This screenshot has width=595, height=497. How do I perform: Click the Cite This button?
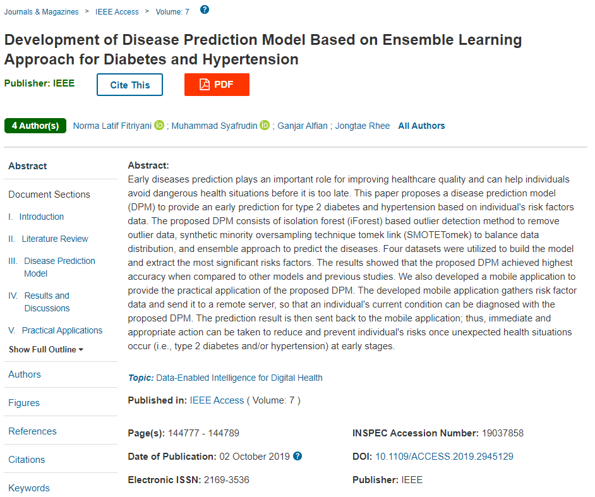(129, 85)
